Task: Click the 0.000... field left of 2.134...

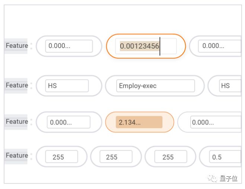Action: (x=69, y=122)
